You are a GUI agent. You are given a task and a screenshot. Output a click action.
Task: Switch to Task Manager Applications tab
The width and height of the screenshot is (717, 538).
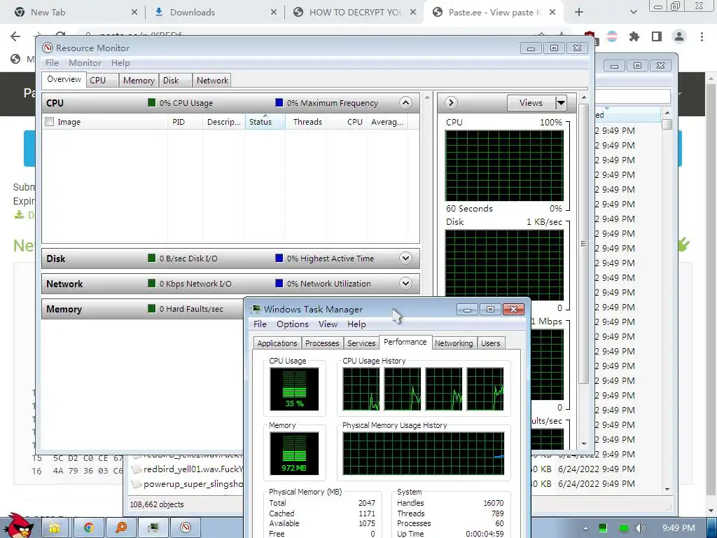(277, 343)
